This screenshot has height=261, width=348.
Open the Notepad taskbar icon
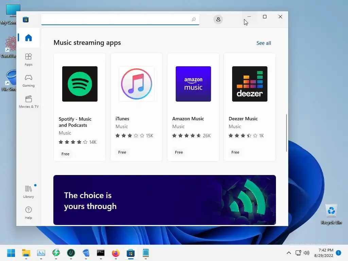(x=145, y=253)
